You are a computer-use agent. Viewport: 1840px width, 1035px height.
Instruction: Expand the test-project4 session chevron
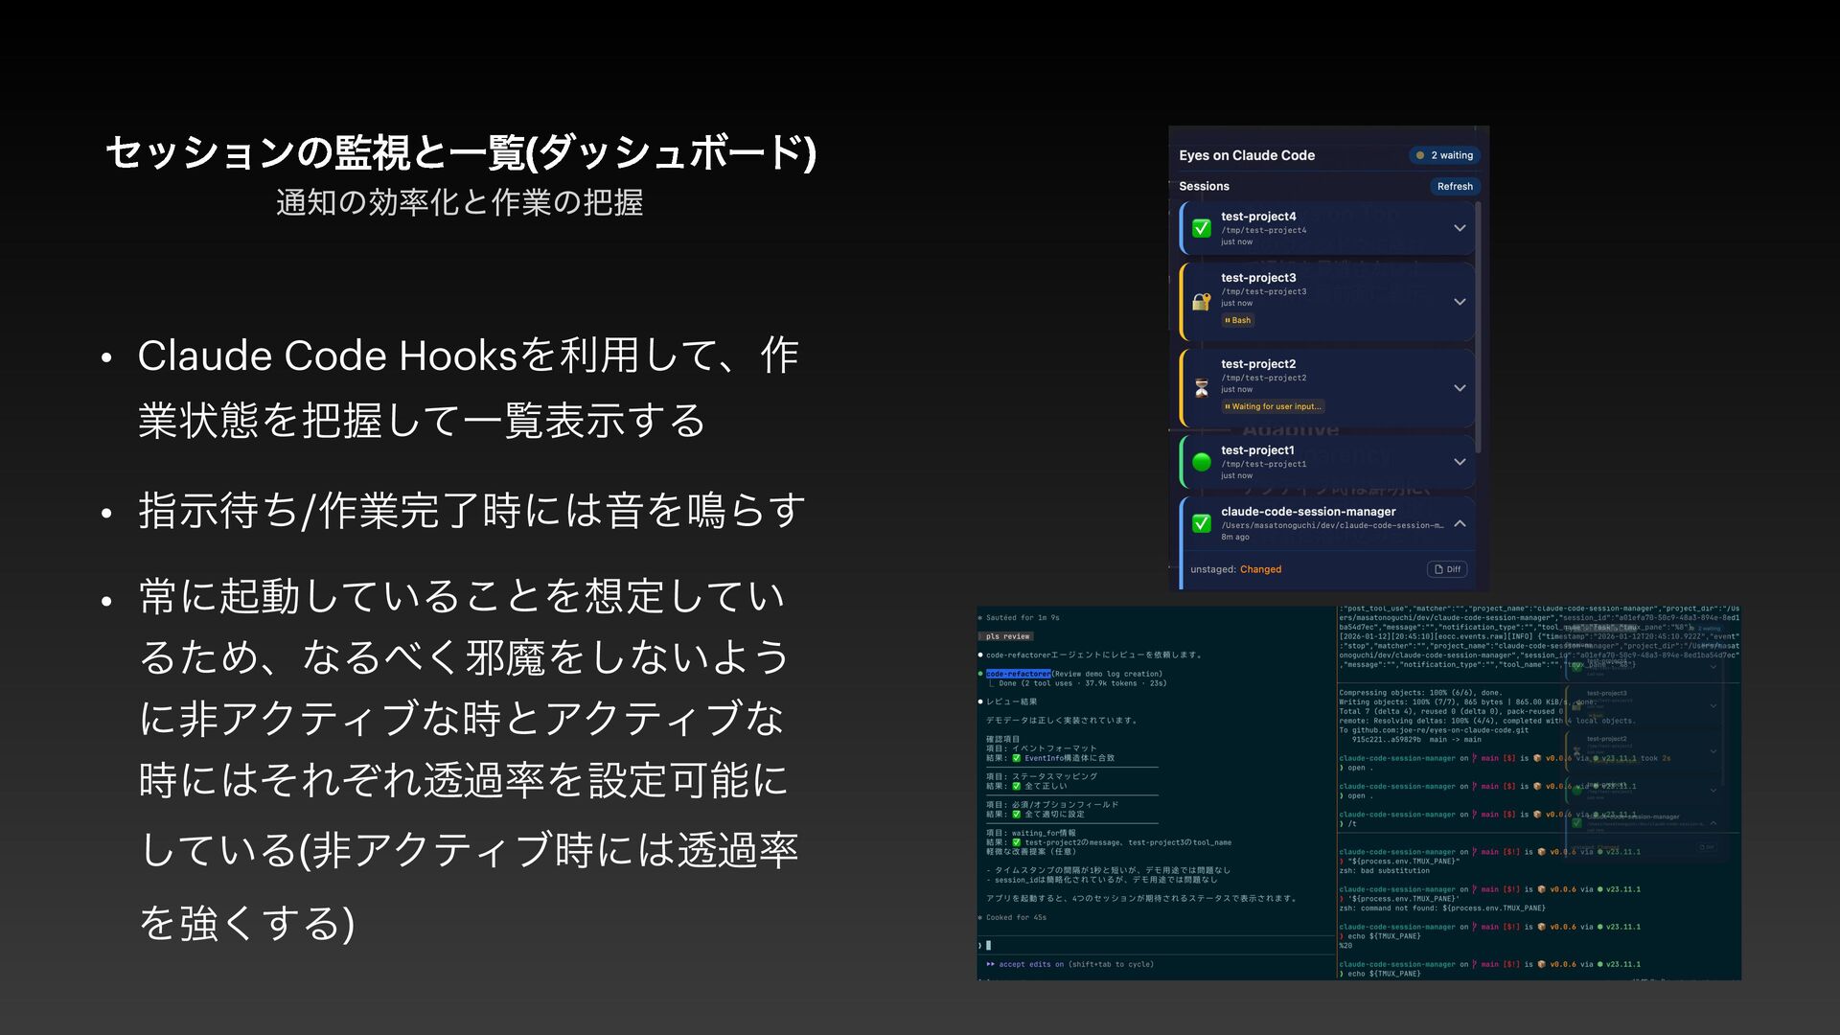[1460, 228]
